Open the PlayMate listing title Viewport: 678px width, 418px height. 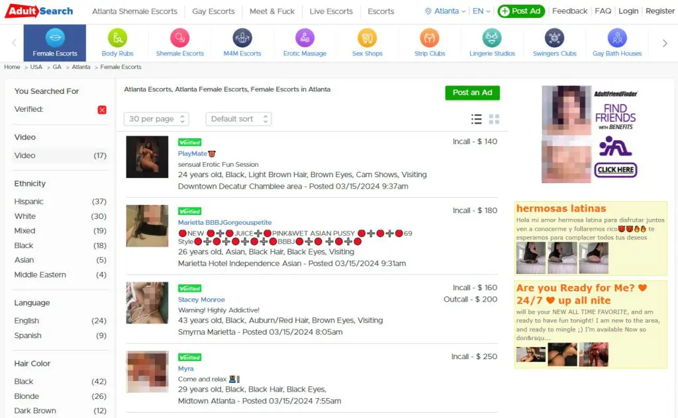(x=196, y=153)
